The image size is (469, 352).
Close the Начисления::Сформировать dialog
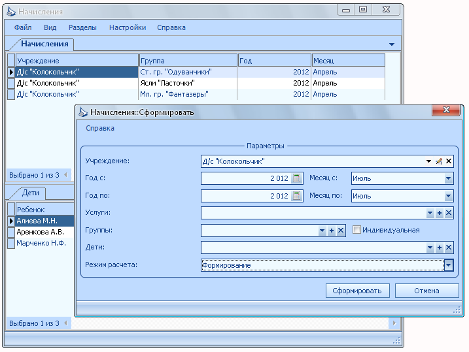pos(446,110)
